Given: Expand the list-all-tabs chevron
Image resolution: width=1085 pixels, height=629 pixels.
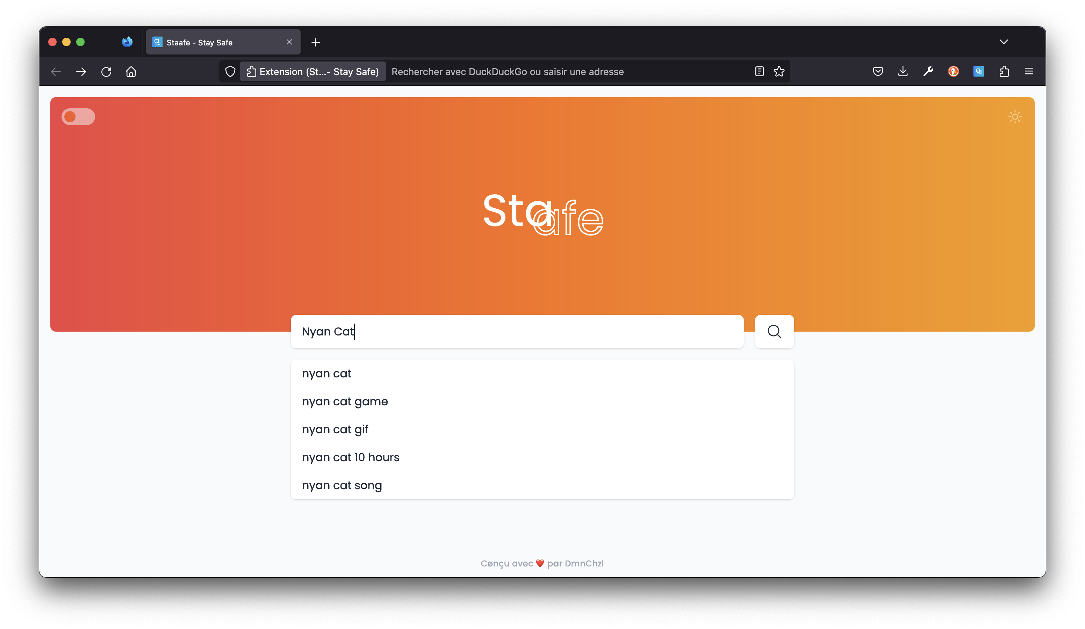Looking at the screenshot, I should coord(1004,42).
